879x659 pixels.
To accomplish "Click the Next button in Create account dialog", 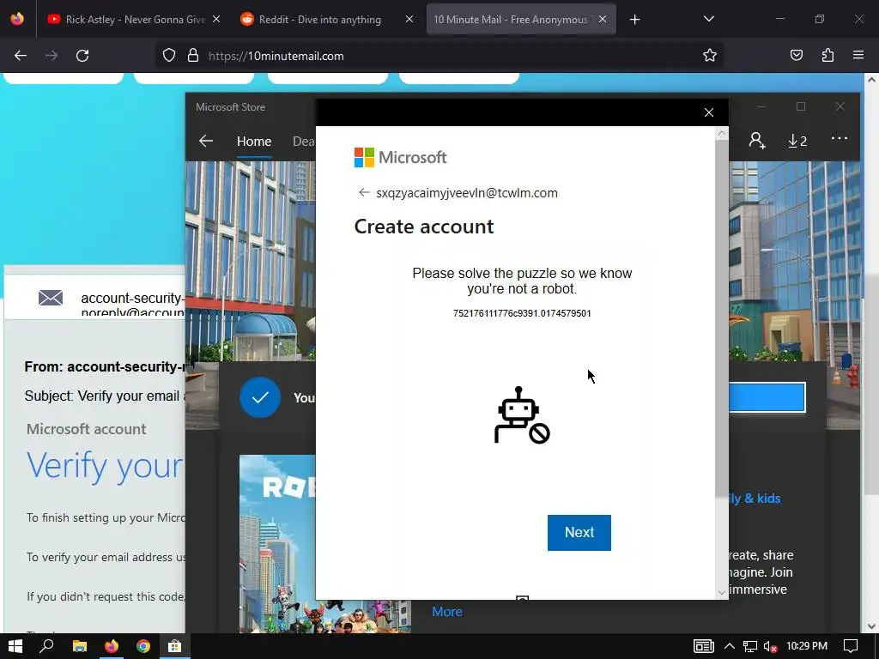I will [x=579, y=532].
